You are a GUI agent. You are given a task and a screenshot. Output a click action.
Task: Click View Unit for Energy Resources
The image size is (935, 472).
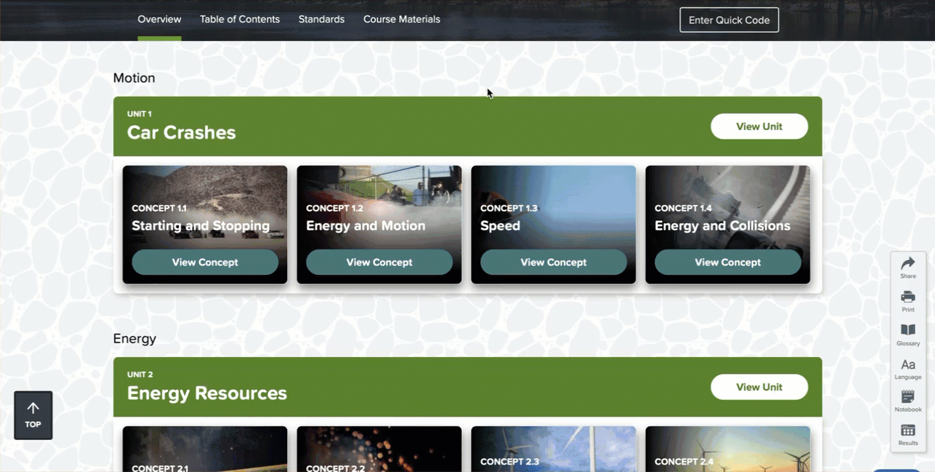pyautogui.click(x=759, y=387)
